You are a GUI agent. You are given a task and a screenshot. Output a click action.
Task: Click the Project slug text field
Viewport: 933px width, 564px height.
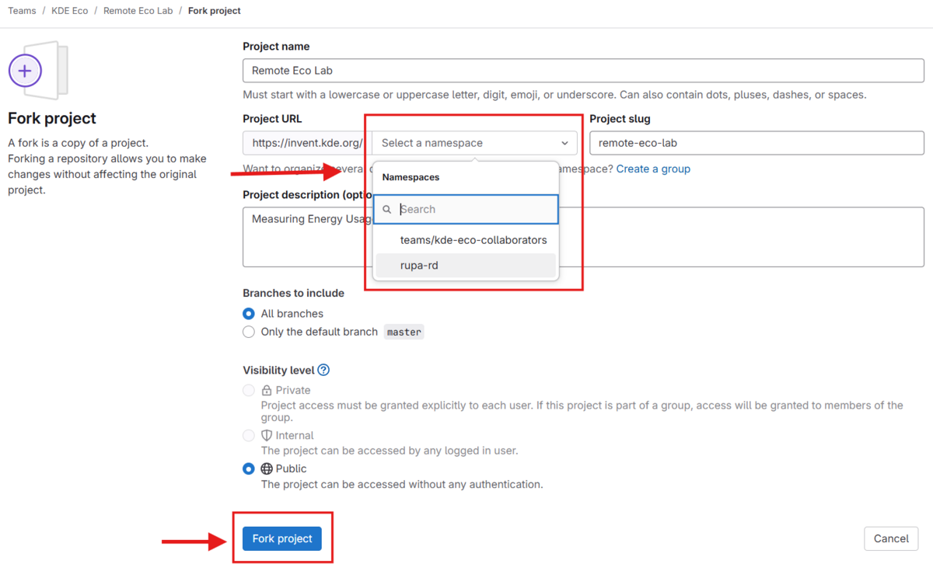[757, 143]
